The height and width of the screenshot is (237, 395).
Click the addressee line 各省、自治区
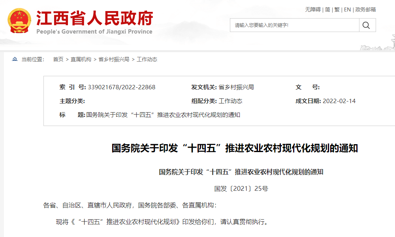[x=130, y=205]
